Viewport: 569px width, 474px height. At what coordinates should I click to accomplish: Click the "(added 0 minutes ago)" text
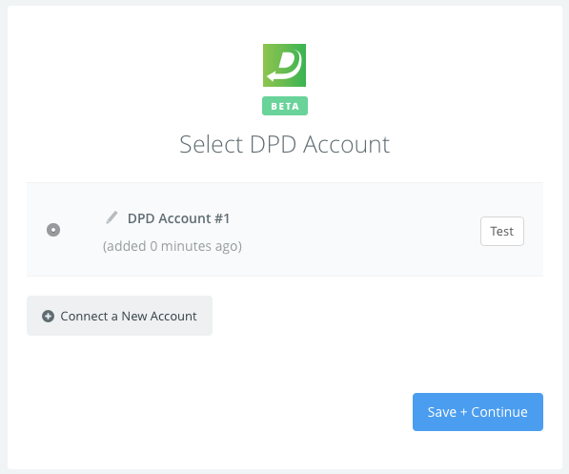click(173, 246)
